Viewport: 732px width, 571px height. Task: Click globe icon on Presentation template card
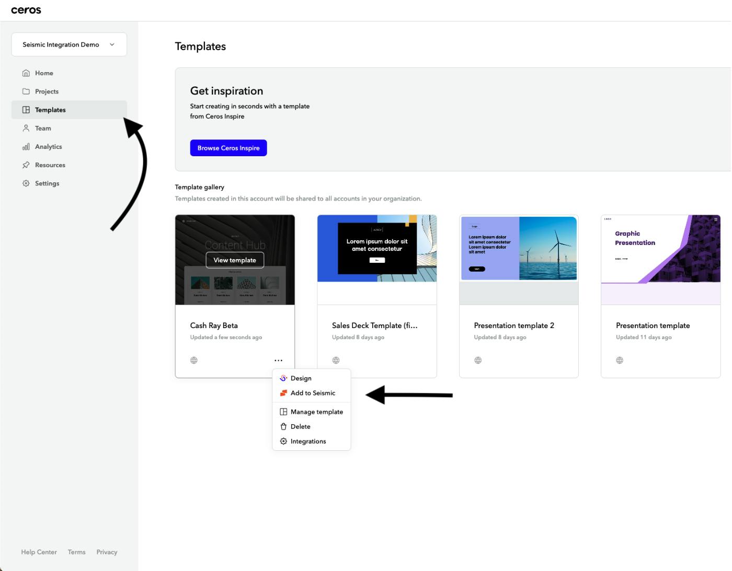[x=620, y=360]
